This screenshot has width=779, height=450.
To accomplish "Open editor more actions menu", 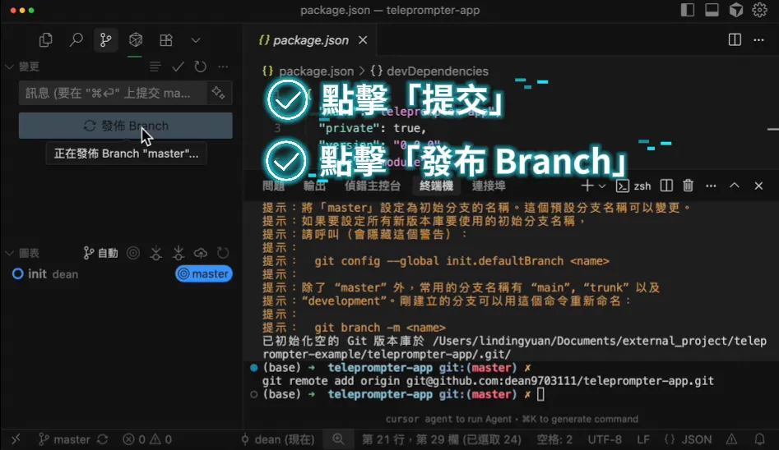I will click(758, 39).
